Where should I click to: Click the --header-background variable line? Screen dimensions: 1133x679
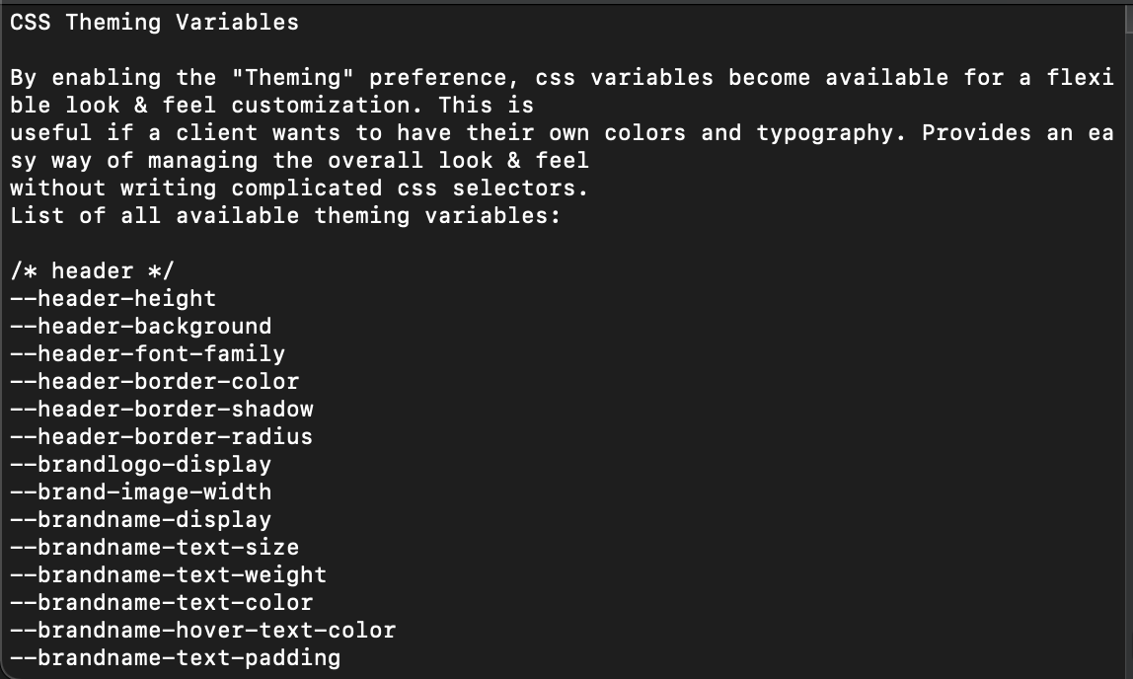(140, 326)
